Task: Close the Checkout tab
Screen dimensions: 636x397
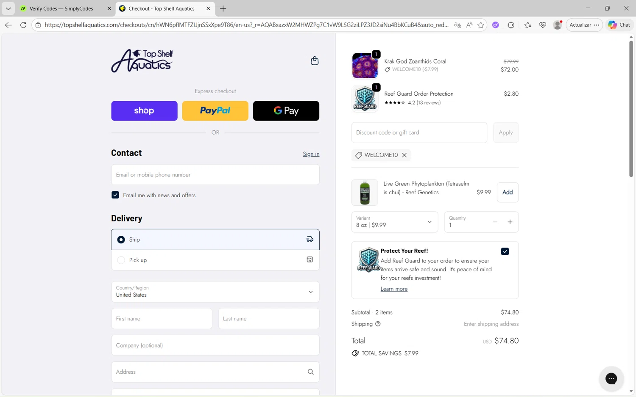Action: [208, 8]
